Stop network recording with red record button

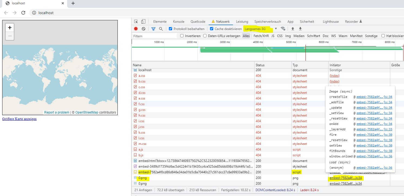pyautogui.click(x=136, y=29)
